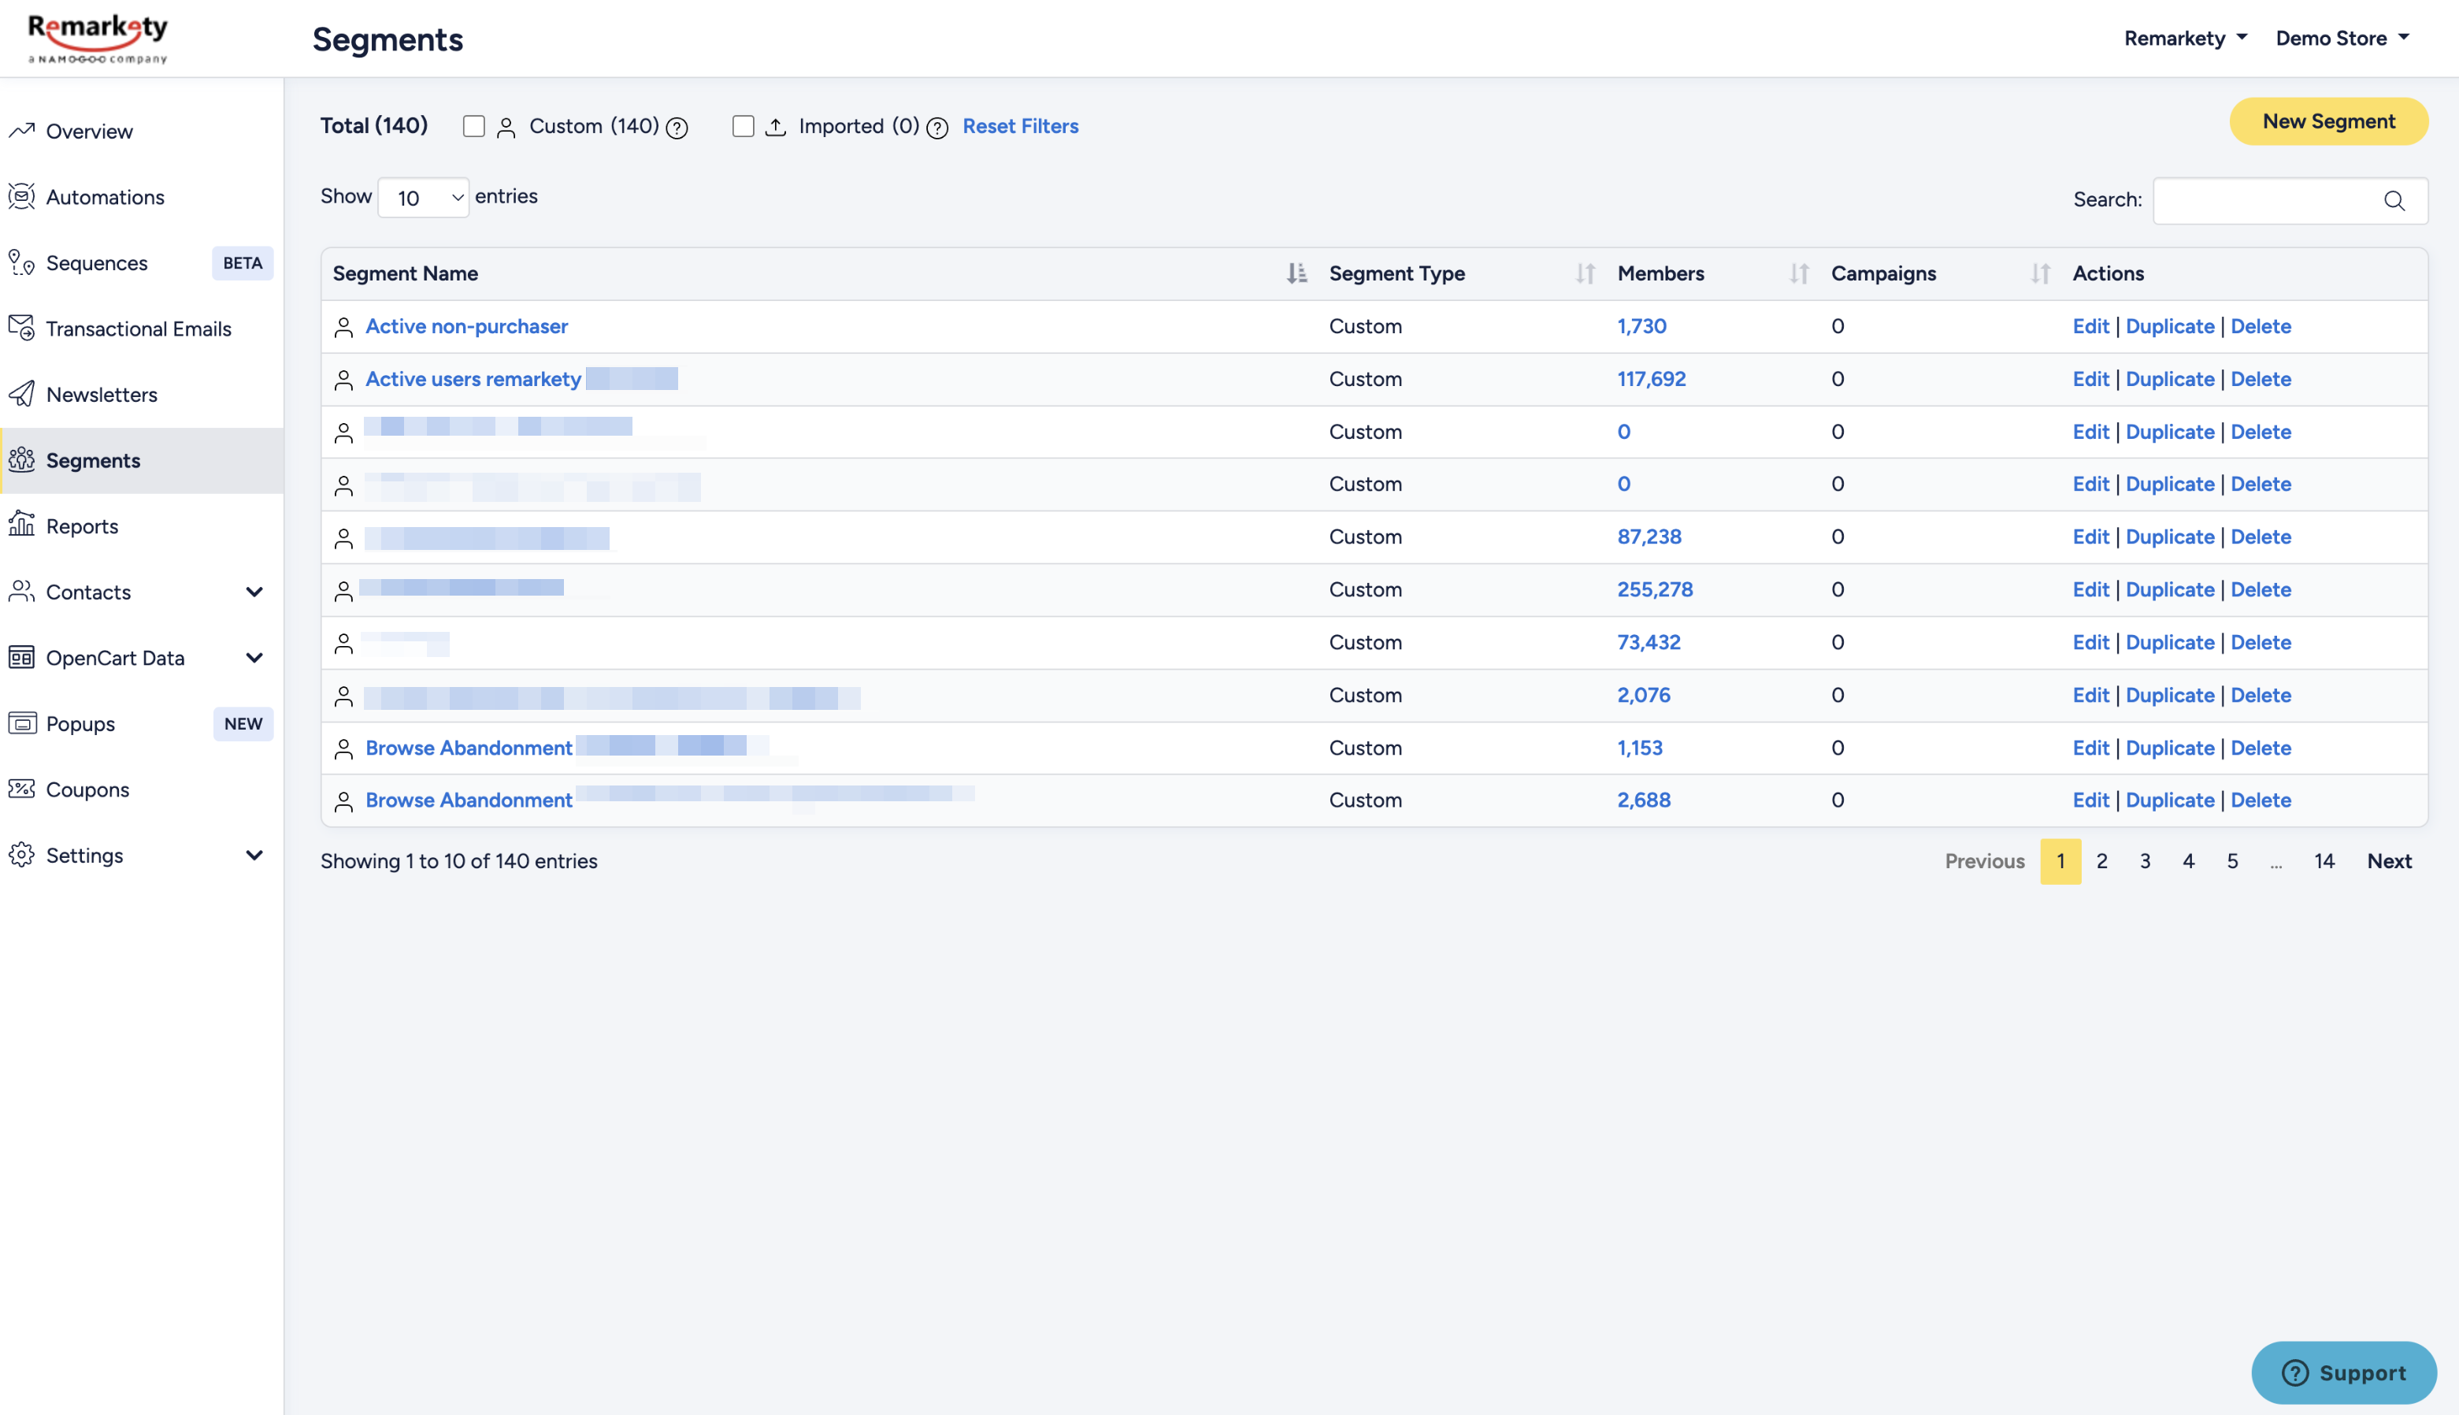The width and height of the screenshot is (2459, 1415).
Task: Duplicate the segment with 117,692 members
Action: [2169, 379]
